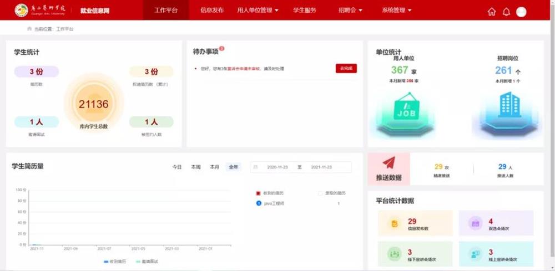Click the university logo emblem
The height and width of the screenshot is (271, 555).
coord(21,10)
